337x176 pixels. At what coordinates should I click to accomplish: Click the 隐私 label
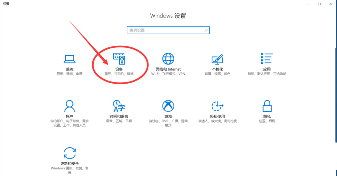pyautogui.click(x=267, y=116)
